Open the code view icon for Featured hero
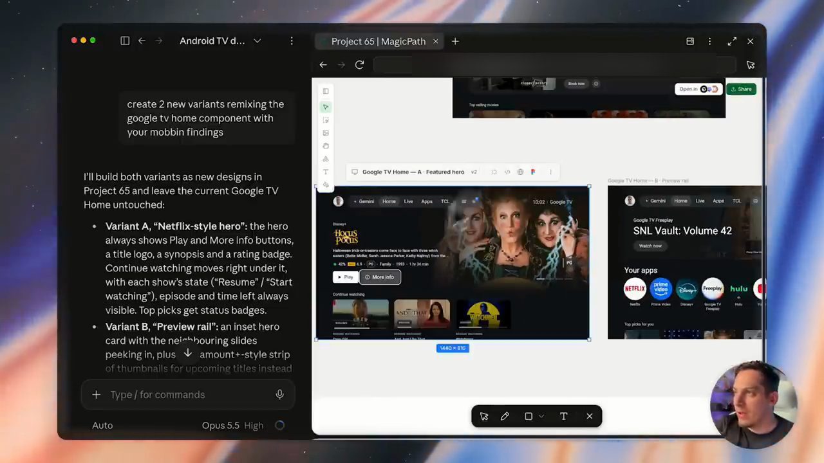 click(x=507, y=172)
